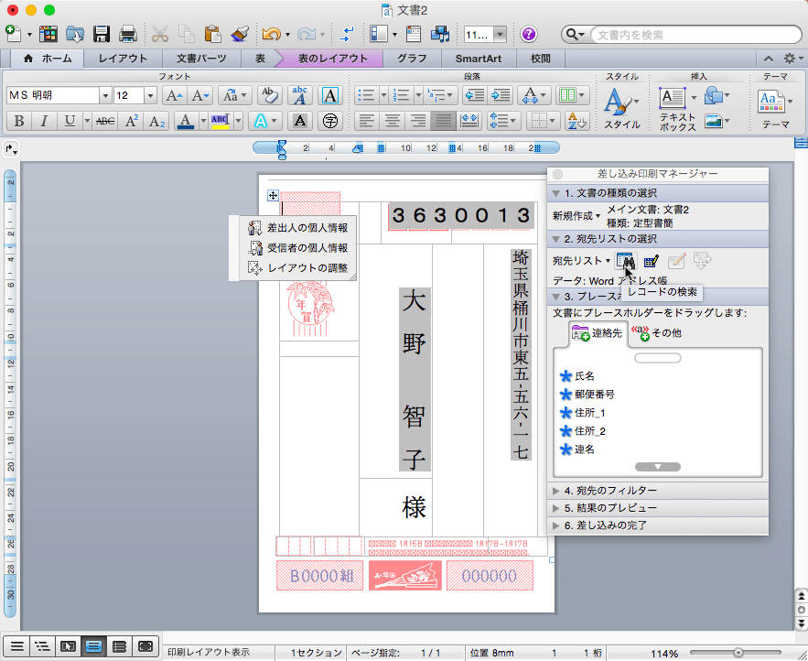Click the Paste clipboard icon
This screenshot has width=808, height=661.
(212, 34)
